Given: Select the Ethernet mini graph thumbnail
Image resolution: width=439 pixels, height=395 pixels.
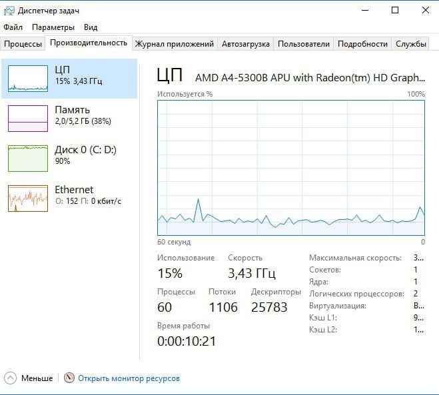Looking at the screenshot, I should pyautogui.click(x=28, y=198).
